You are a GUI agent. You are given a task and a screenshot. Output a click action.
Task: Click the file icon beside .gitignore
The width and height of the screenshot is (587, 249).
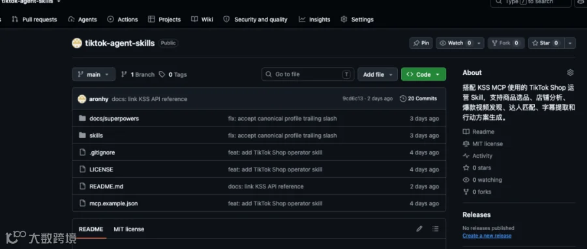[82, 153]
